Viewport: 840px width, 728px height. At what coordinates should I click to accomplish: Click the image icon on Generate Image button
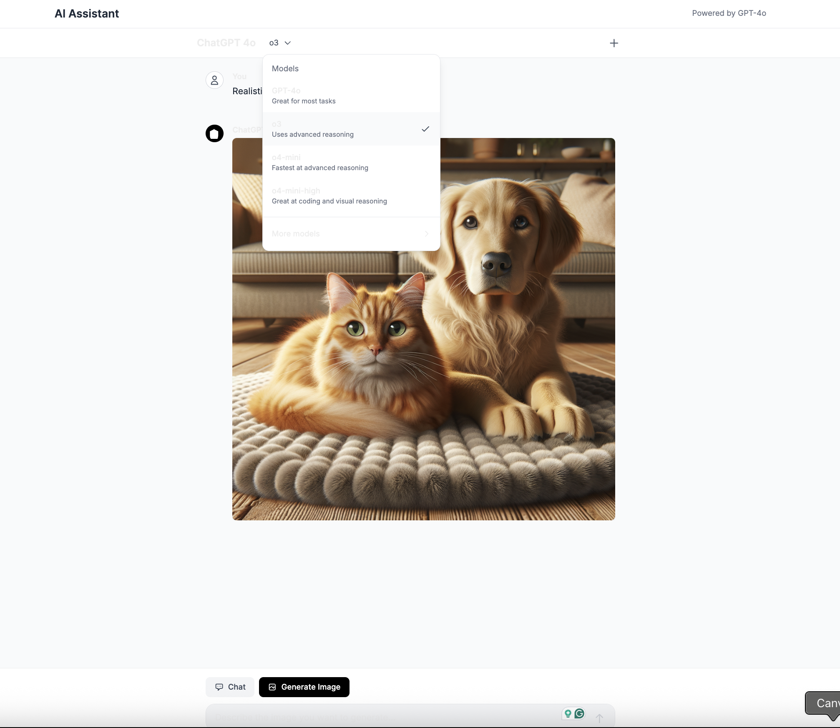272,687
